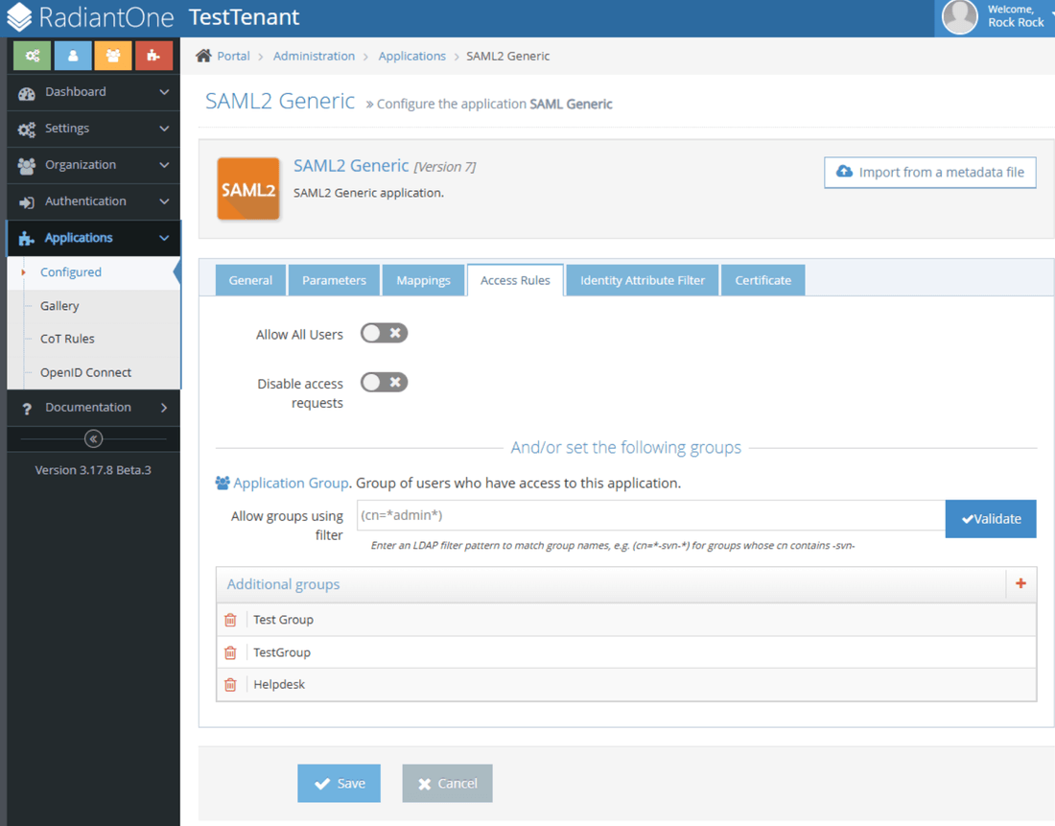Cancel the configuration changes
This screenshot has height=826, width=1055.
point(448,783)
